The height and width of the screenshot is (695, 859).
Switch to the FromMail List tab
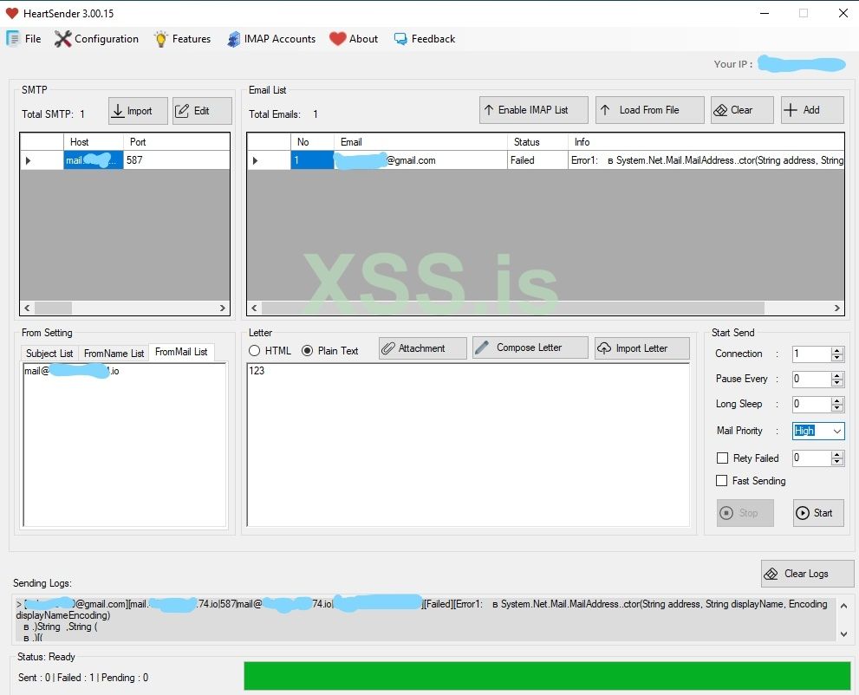181,352
